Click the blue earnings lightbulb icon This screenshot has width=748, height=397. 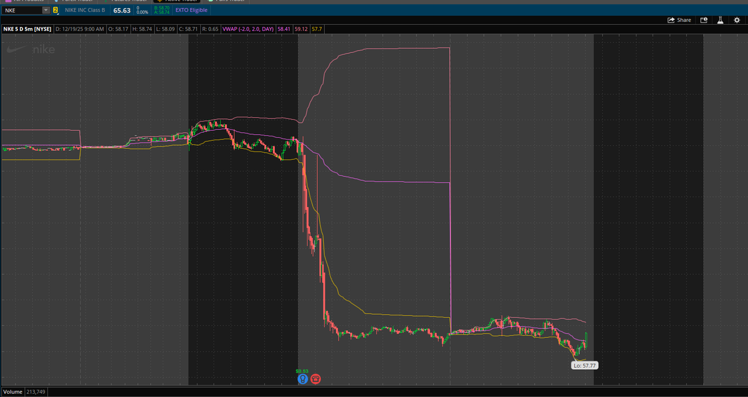pyautogui.click(x=302, y=378)
